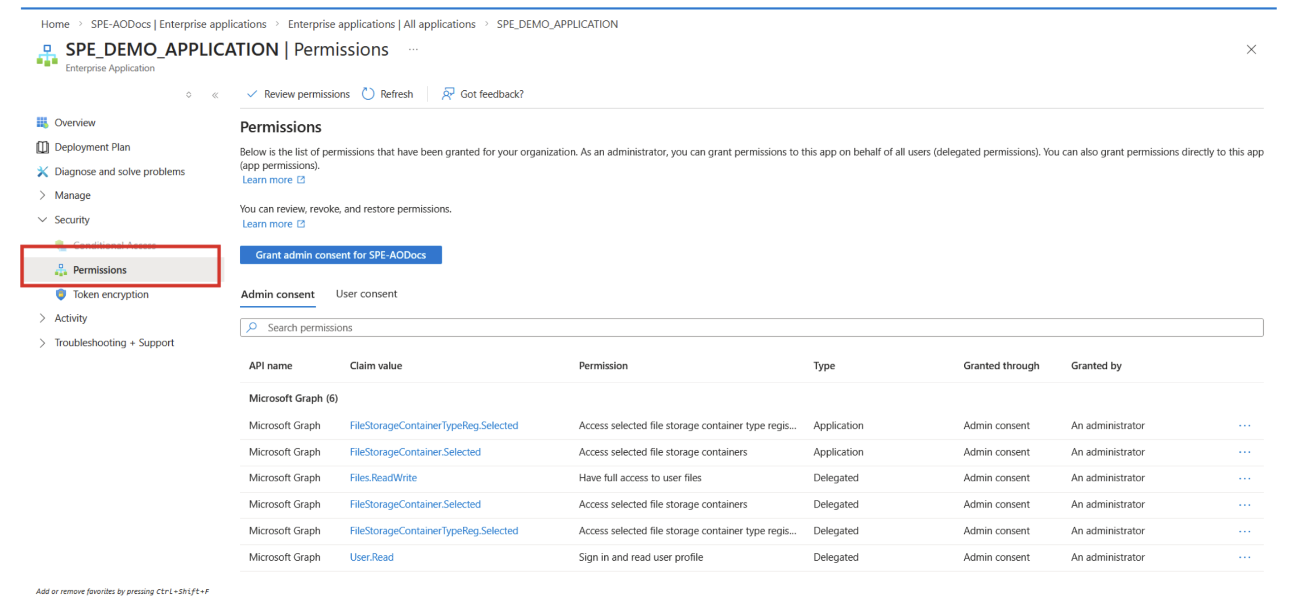Screen dimensions: 1311x606
Task: Open Diagnose and solve problems
Action: point(120,171)
